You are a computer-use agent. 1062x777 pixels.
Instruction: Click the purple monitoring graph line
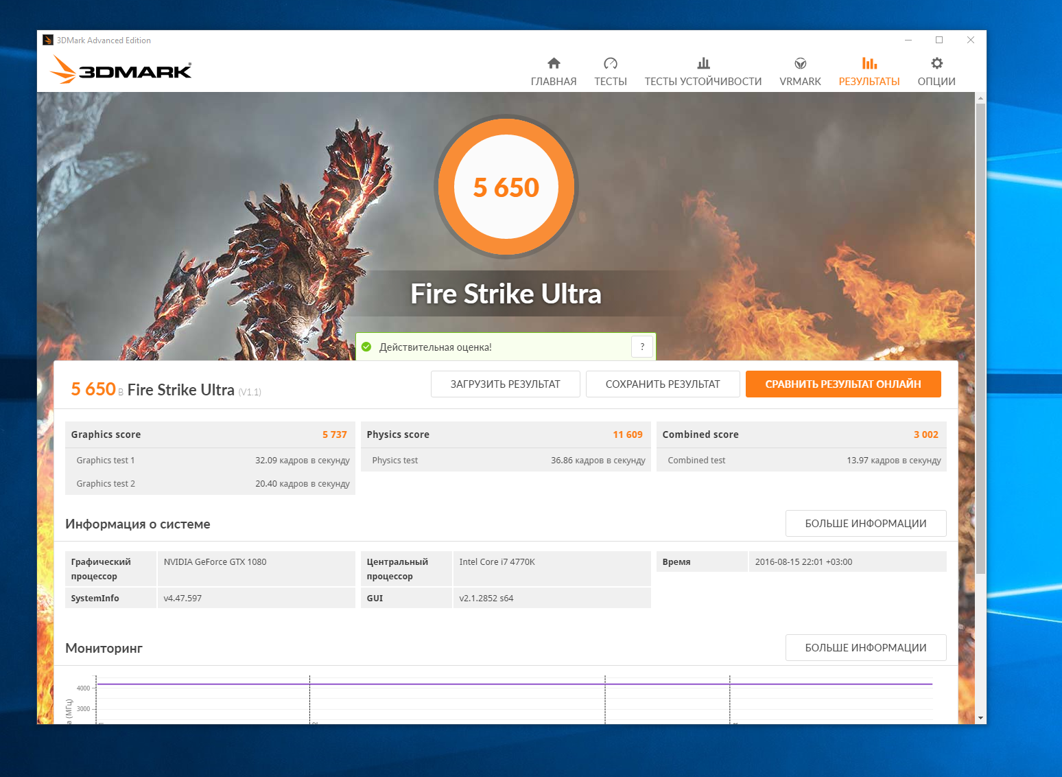pyautogui.click(x=515, y=684)
